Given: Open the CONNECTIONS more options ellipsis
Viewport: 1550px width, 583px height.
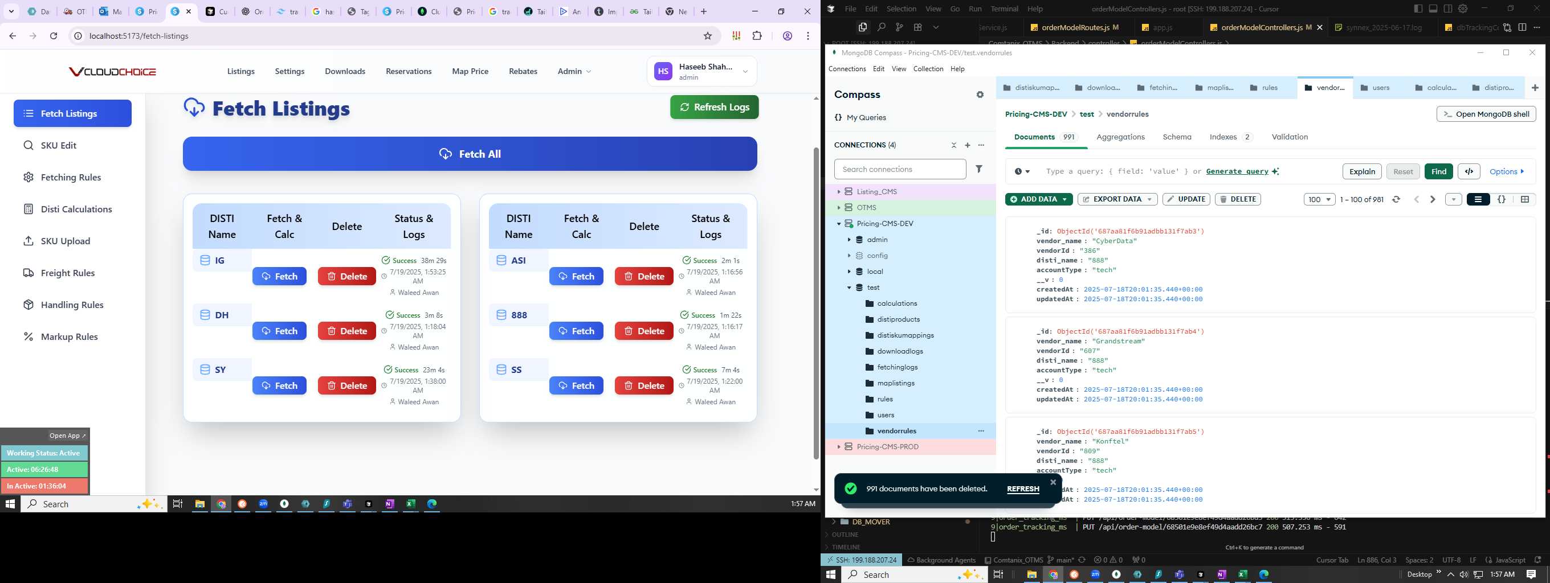Looking at the screenshot, I should point(981,145).
